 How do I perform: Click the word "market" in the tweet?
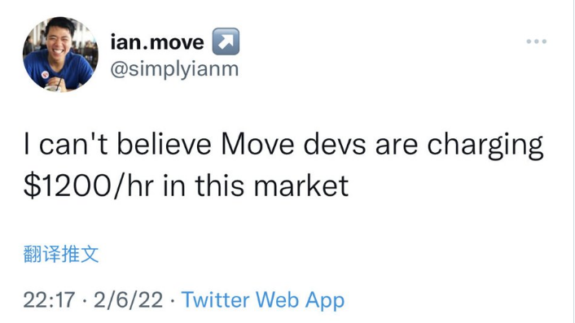pos(301,186)
